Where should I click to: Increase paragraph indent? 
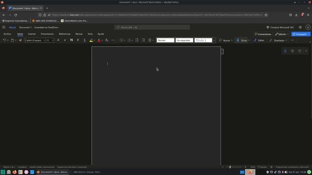(143, 40)
